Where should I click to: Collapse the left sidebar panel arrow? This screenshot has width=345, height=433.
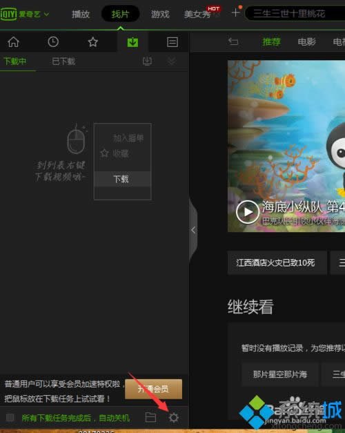tap(193, 230)
